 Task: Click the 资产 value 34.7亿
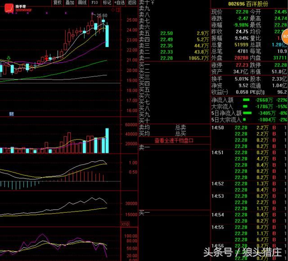click(x=241, y=72)
